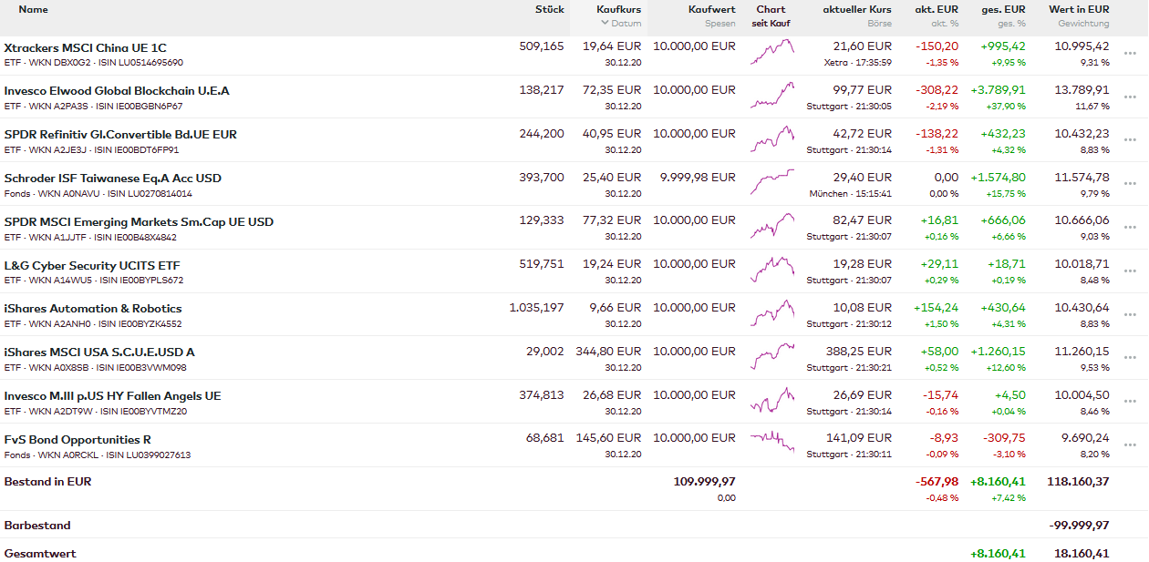Open the Xtrackers MSCI China UE 1C link
1149x562 pixels.
pyautogui.click(x=85, y=47)
